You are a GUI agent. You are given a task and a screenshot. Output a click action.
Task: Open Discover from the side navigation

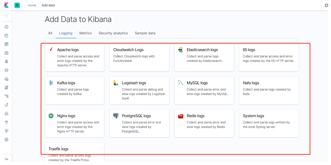pyautogui.click(x=6, y=27)
